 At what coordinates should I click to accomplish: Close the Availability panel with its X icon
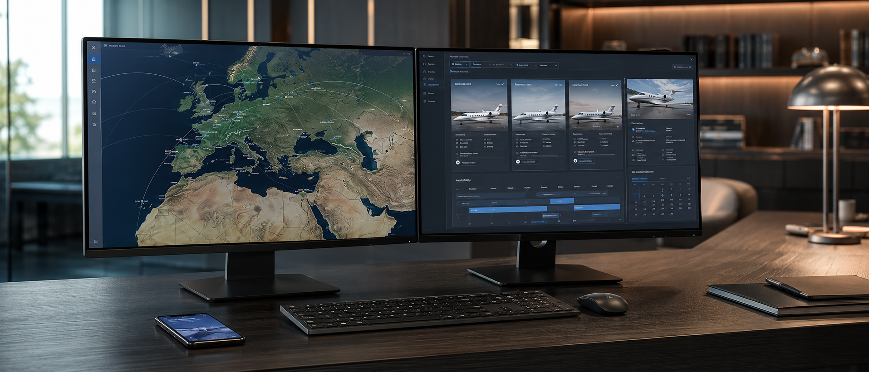coord(618,178)
